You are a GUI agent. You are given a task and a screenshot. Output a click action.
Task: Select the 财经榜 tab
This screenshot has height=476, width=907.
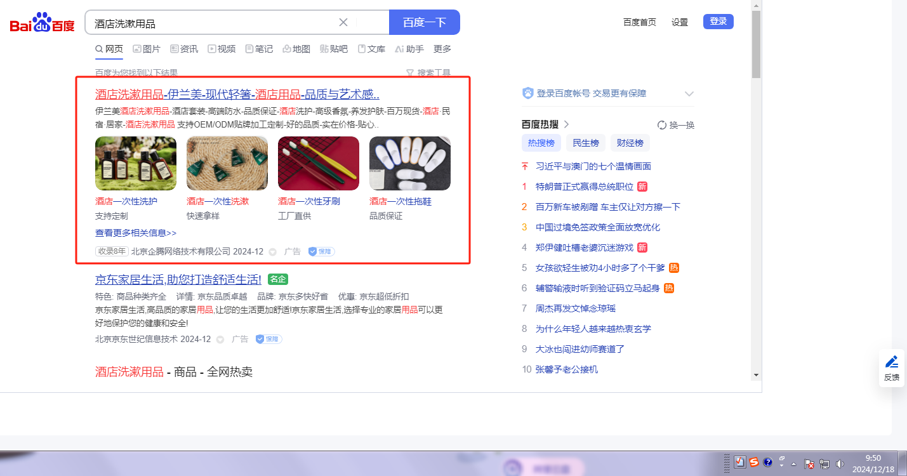point(630,143)
